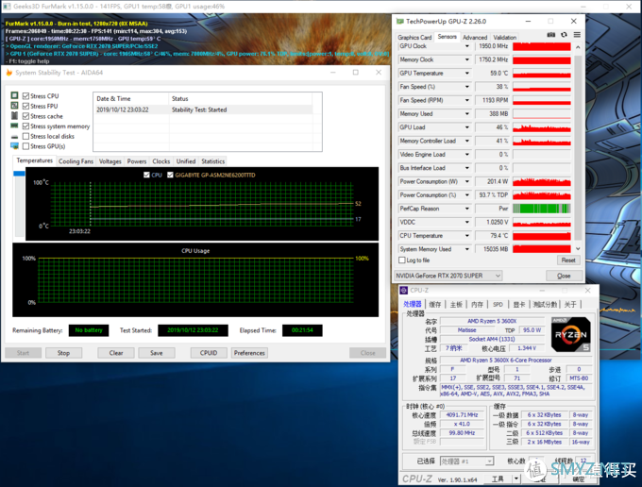Click the GPU-Z scrollbar down arrow
The width and height of the screenshot is (642, 487).
(578, 248)
